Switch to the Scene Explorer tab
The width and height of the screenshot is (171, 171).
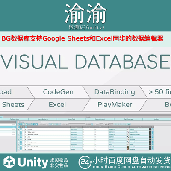coord(43,119)
